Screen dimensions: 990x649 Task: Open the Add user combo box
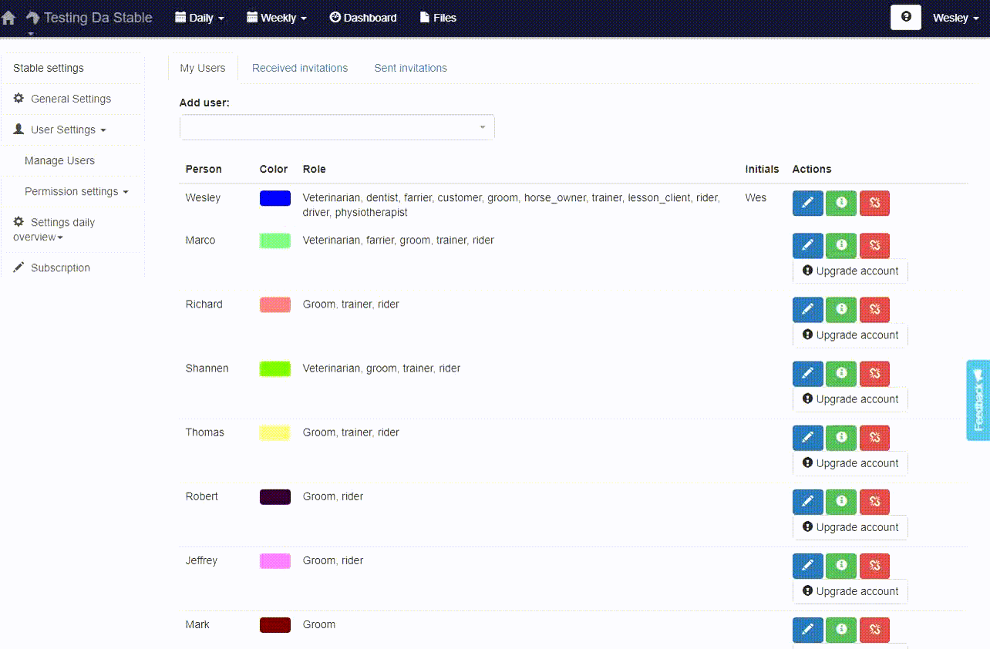tap(337, 127)
